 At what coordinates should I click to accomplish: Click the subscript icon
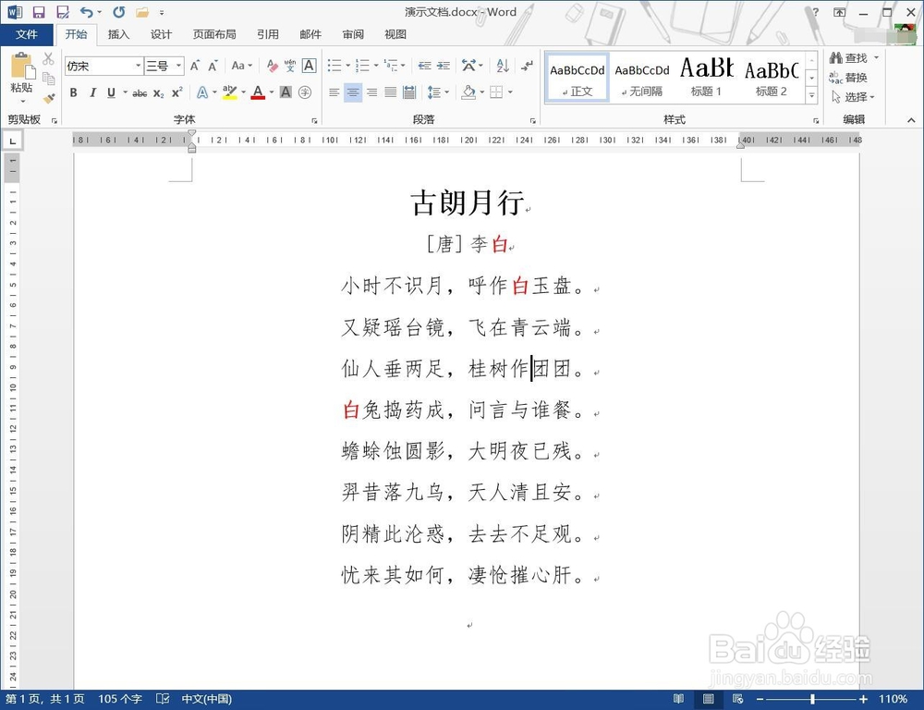click(159, 92)
